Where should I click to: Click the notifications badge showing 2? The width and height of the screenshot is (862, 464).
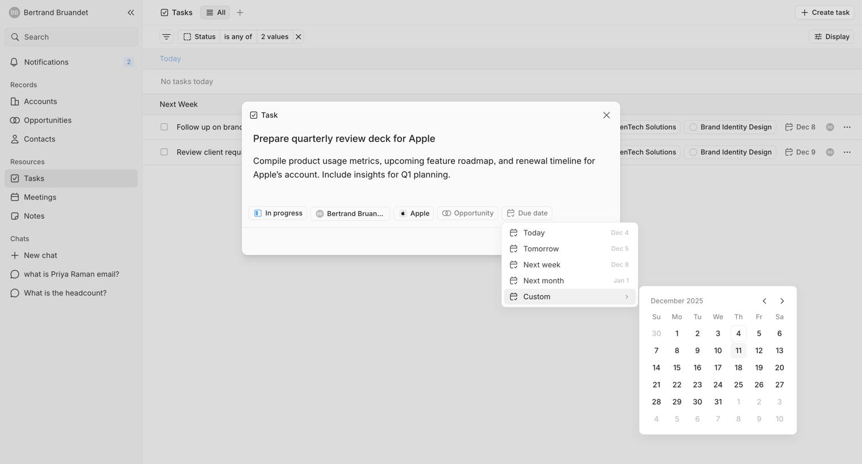coord(129,62)
